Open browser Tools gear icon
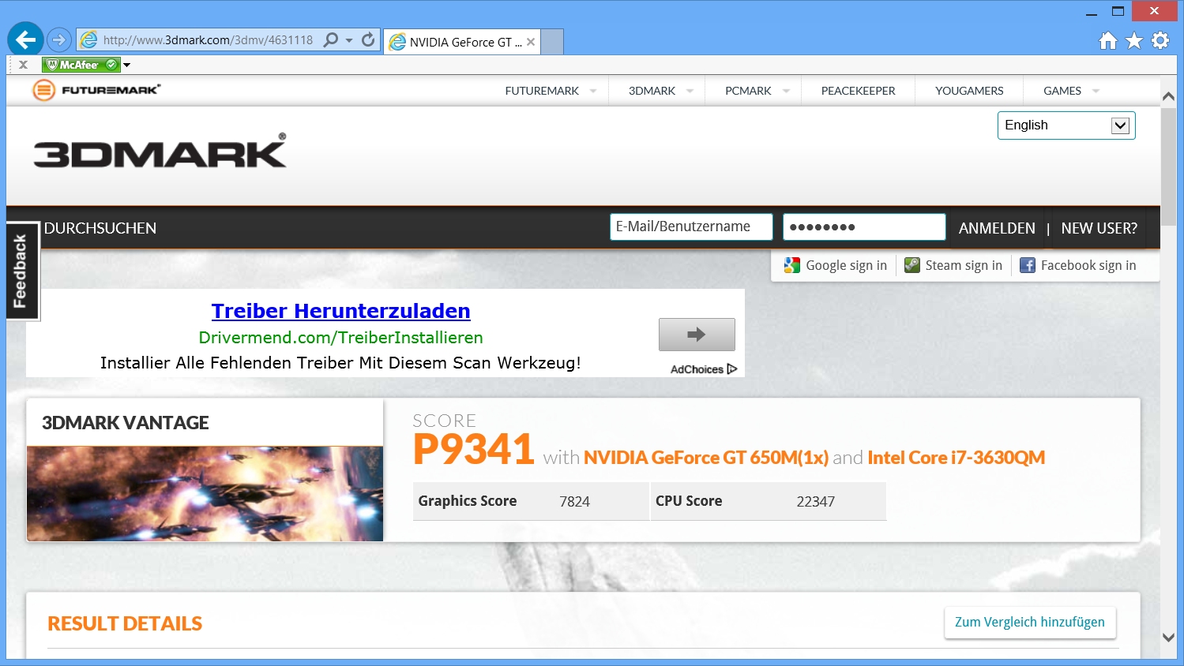1184x666 pixels. [1160, 40]
